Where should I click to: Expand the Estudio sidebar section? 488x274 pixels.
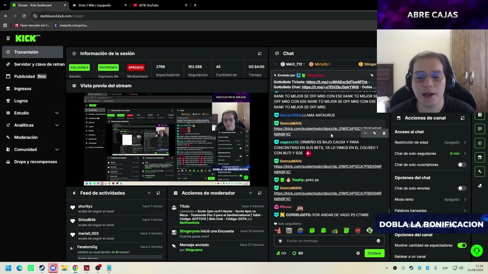pos(32,113)
